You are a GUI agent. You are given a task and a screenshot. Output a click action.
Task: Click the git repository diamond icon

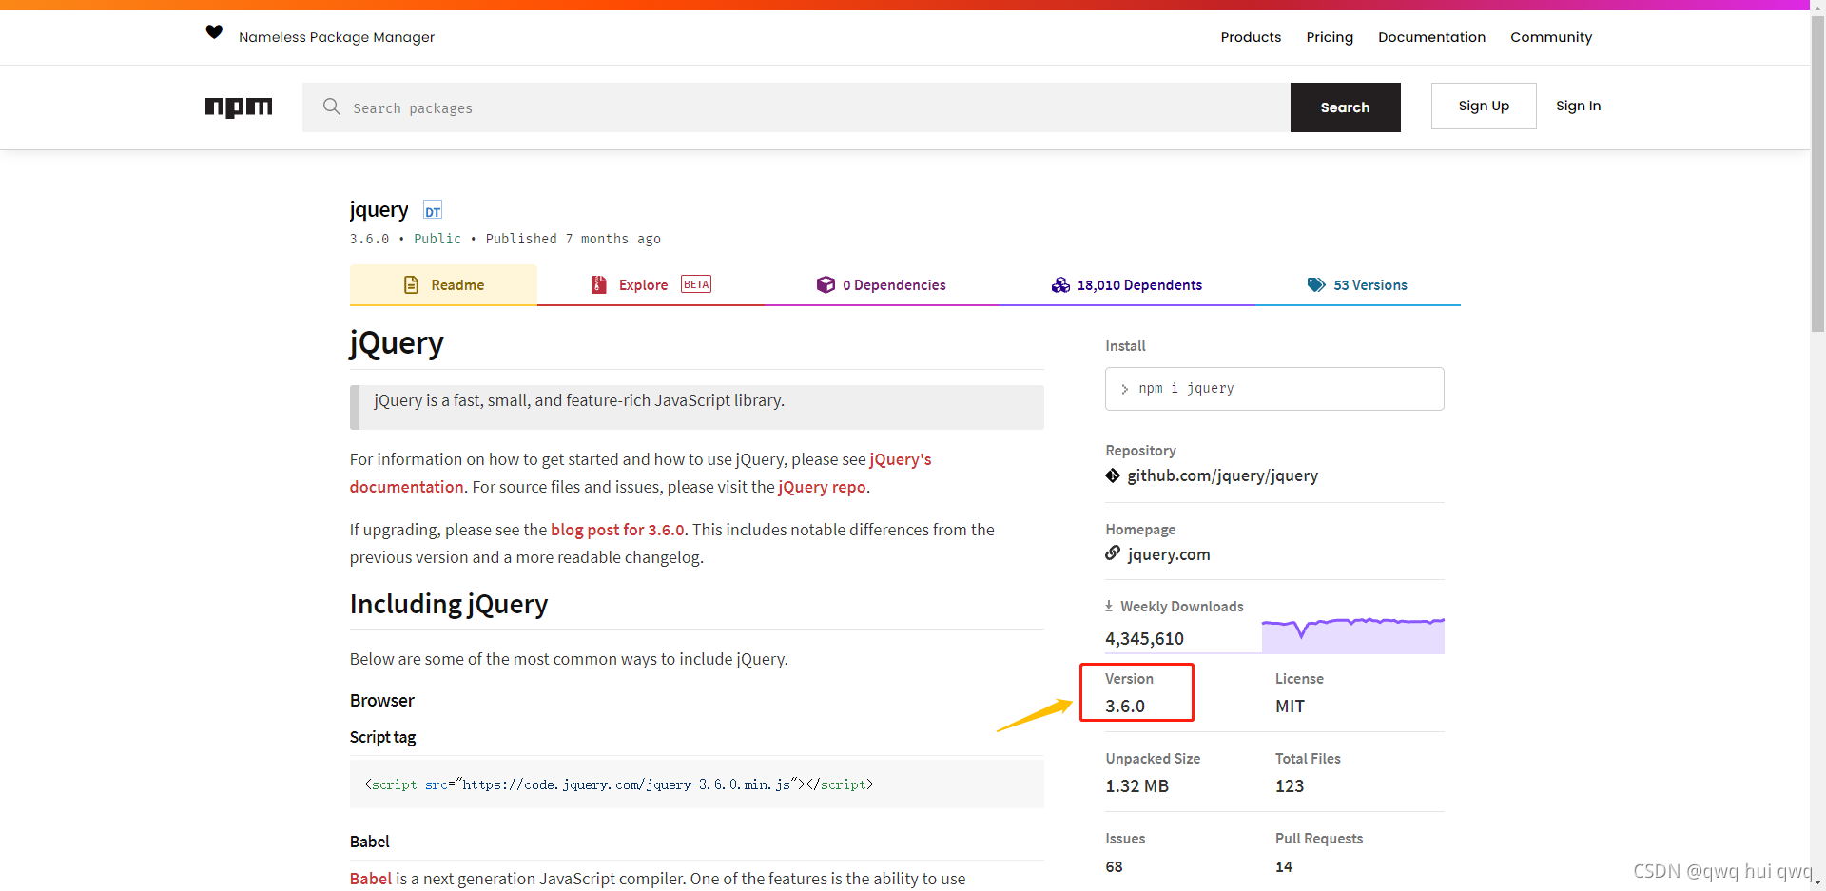pos(1113,475)
